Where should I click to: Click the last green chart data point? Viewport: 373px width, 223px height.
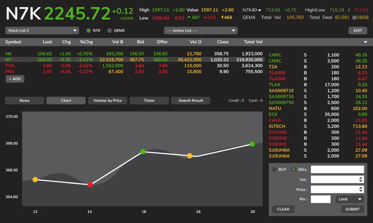252,144
